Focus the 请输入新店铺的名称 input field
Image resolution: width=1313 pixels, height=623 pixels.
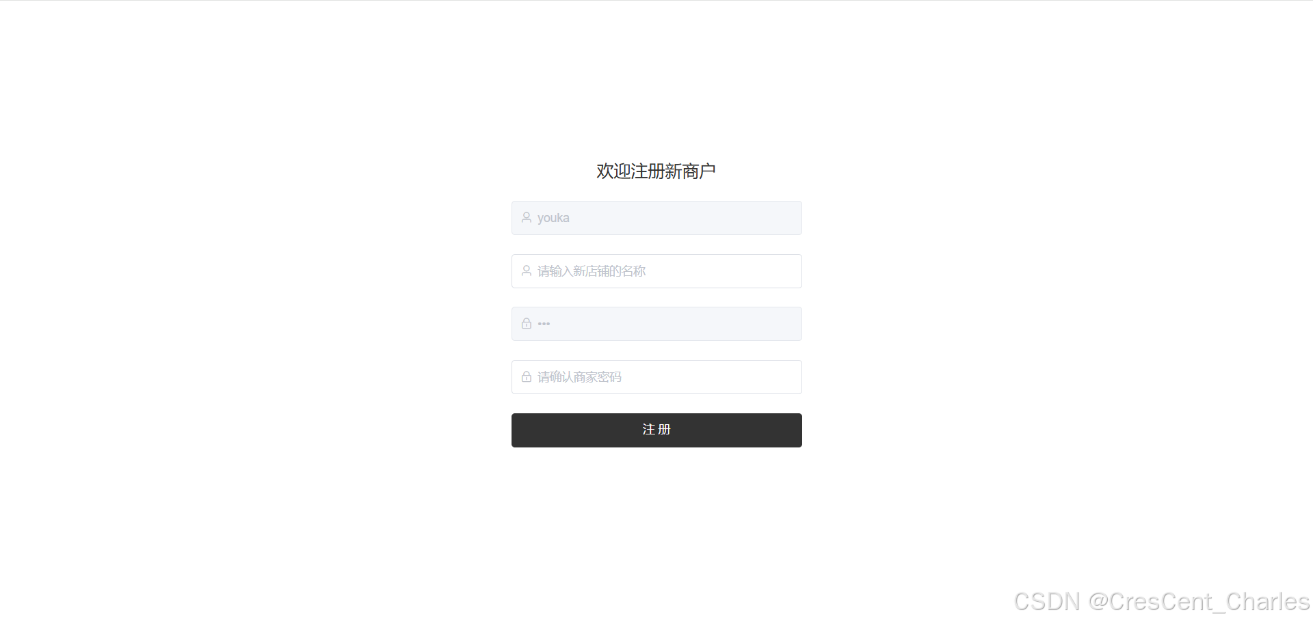click(x=656, y=271)
